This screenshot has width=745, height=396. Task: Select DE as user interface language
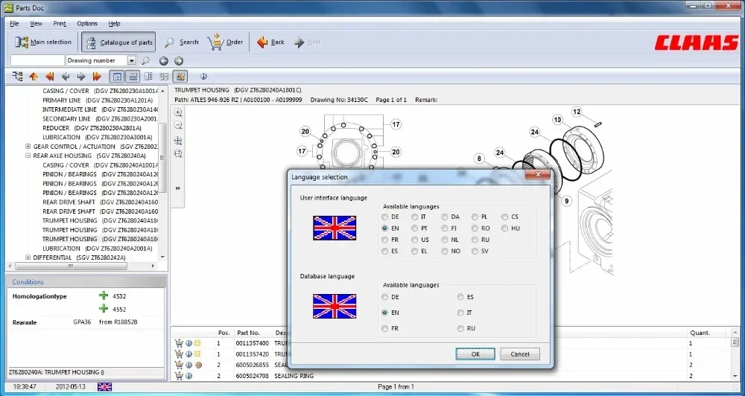tap(385, 217)
